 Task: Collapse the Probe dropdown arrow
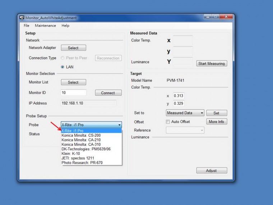[119, 125]
